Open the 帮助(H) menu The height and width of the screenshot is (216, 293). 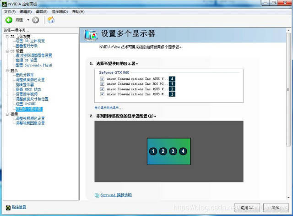[x=78, y=11]
